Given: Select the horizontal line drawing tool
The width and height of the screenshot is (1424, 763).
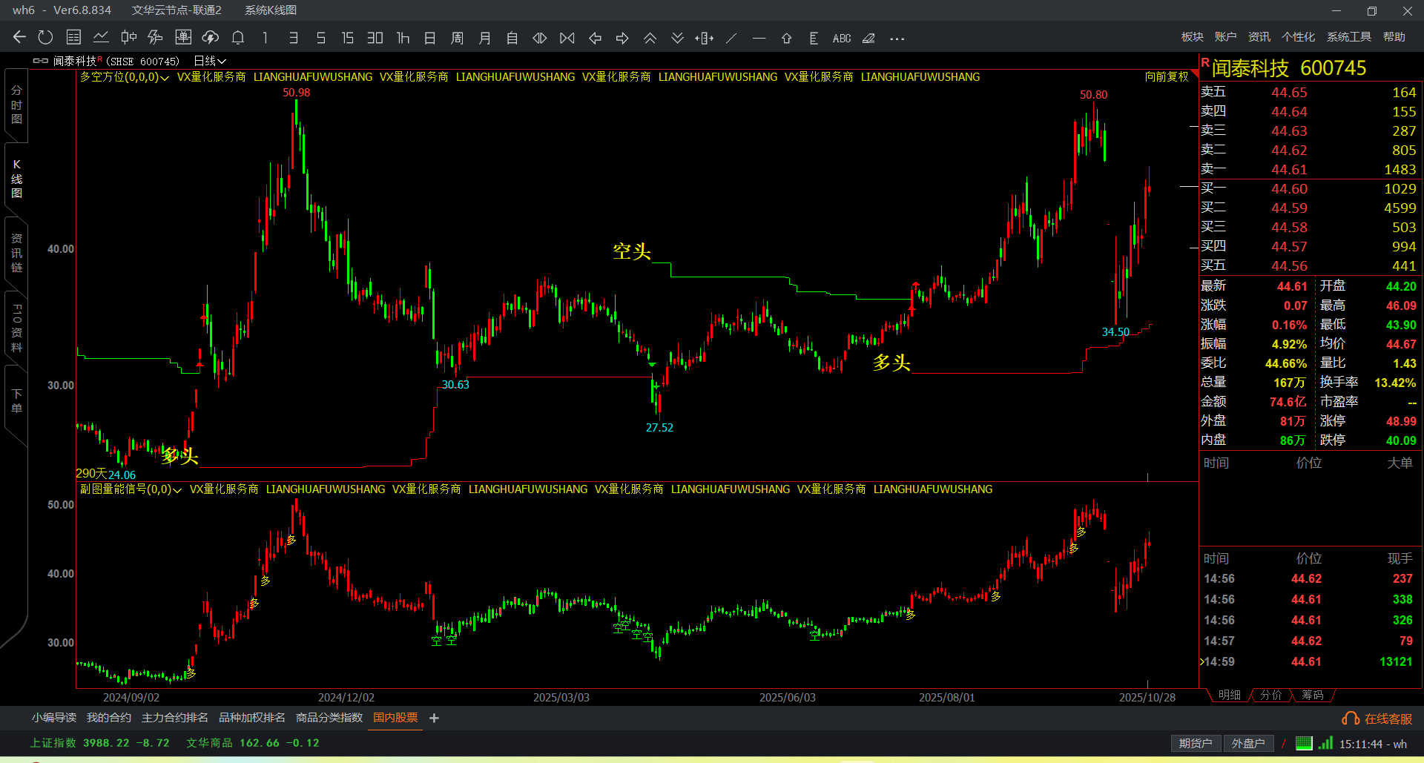Looking at the screenshot, I should [x=759, y=38].
